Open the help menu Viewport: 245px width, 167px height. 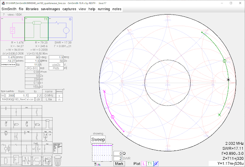pos(92,9)
